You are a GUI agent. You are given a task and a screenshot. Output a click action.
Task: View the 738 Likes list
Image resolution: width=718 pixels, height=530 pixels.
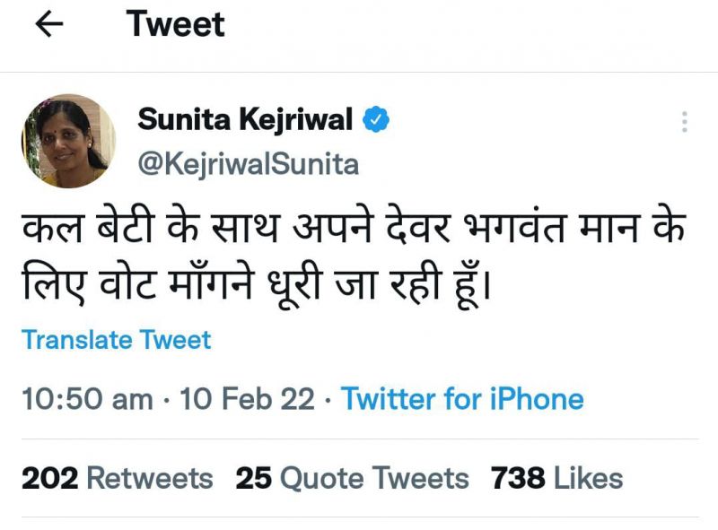(556, 478)
